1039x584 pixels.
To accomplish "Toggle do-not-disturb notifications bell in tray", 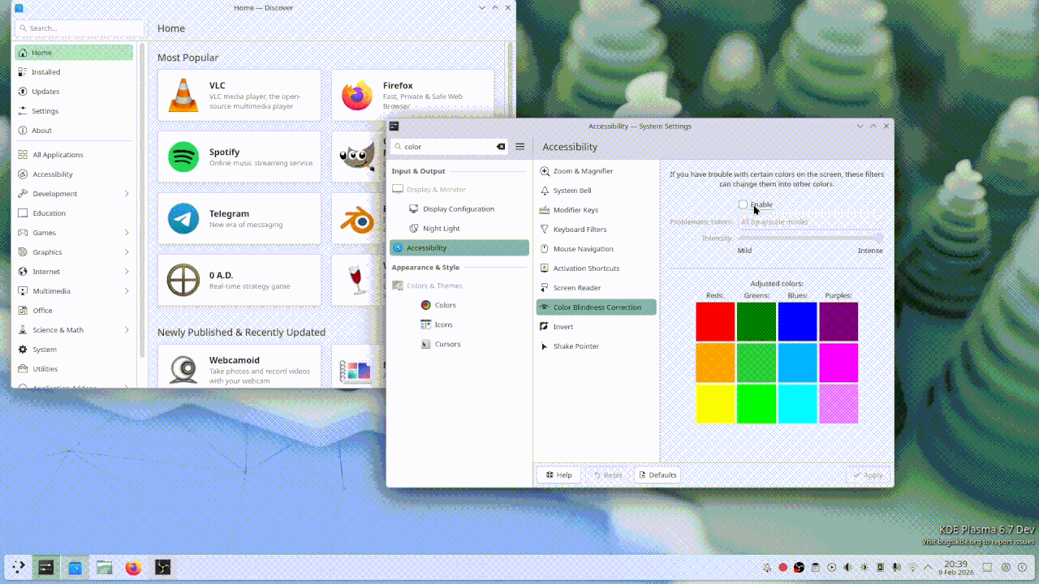I will click(767, 568).
